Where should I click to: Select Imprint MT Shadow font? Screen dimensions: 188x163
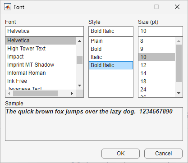[41, 65]
